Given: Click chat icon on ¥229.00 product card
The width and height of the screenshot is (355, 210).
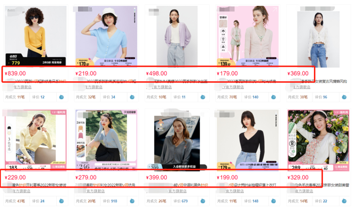Looking at the screenshot, I should click(x=61, y=201).
